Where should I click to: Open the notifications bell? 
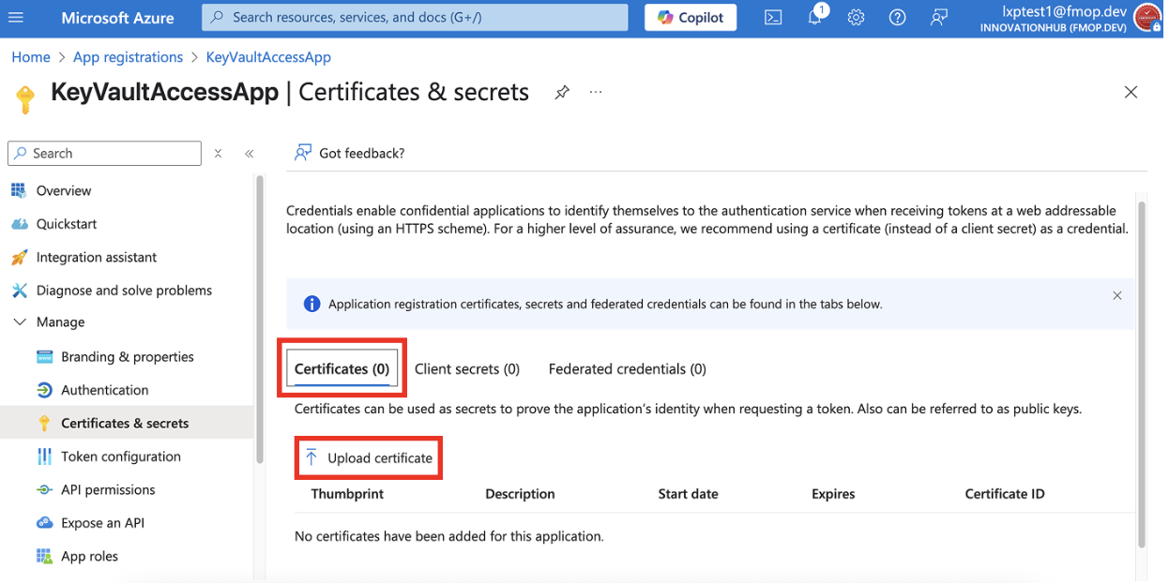814,17
